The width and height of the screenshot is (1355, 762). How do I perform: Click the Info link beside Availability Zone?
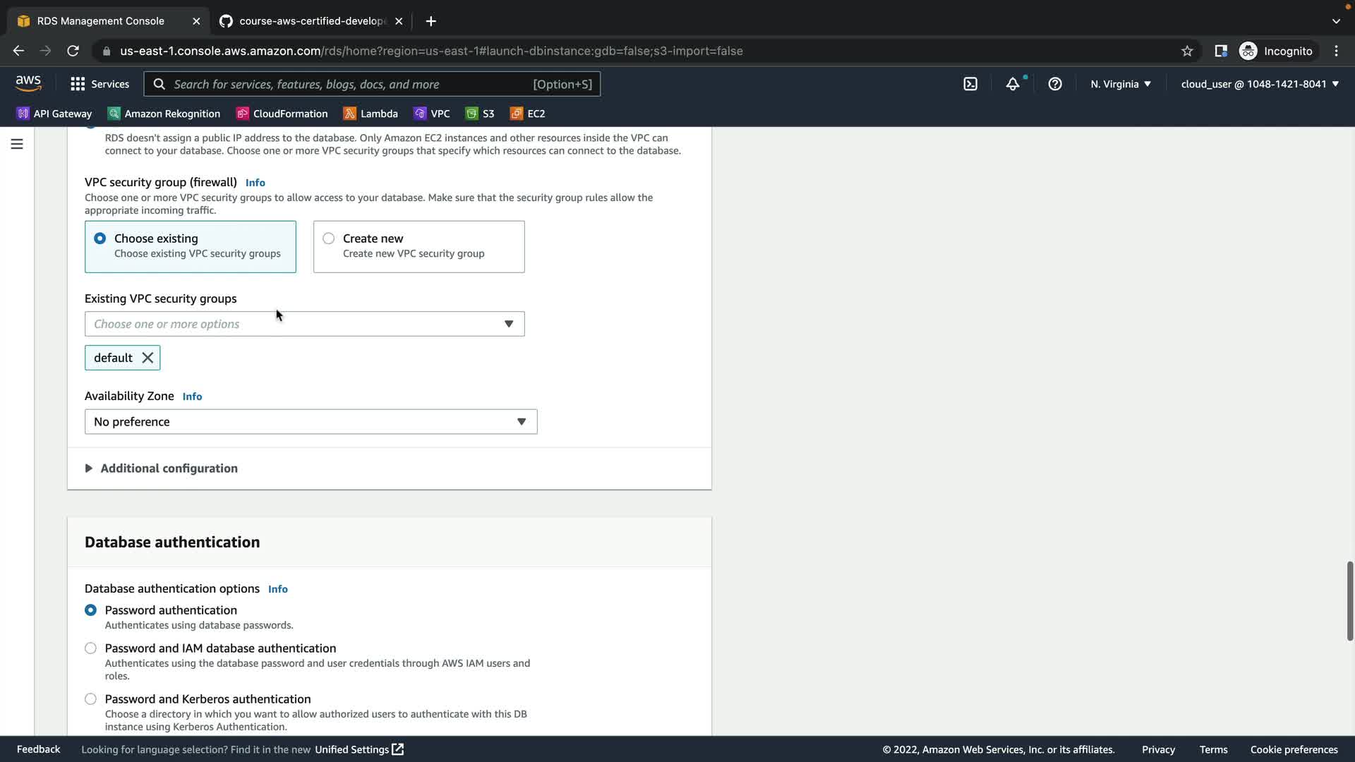[192, 397]
